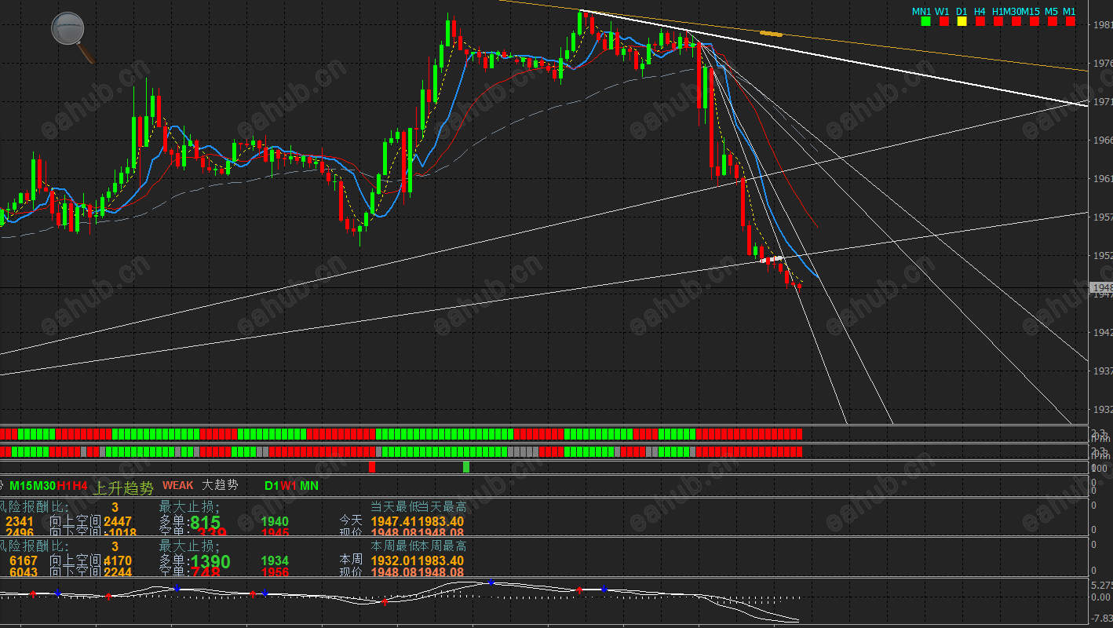
Task: Click the red bar in the signal indicator strip
Action: [372, 467]
